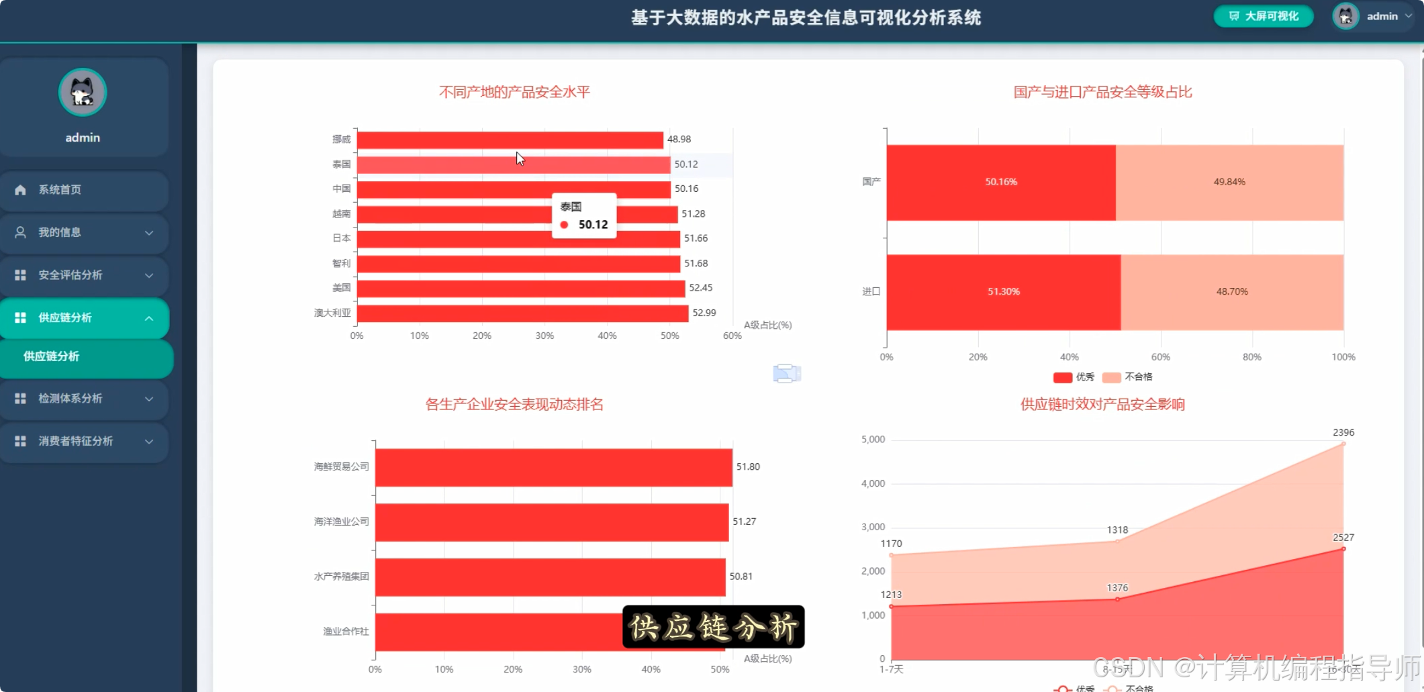Click the 国产 50.16% red segment
Screen dimensions: 1424x692
[x=1001, y=183]
